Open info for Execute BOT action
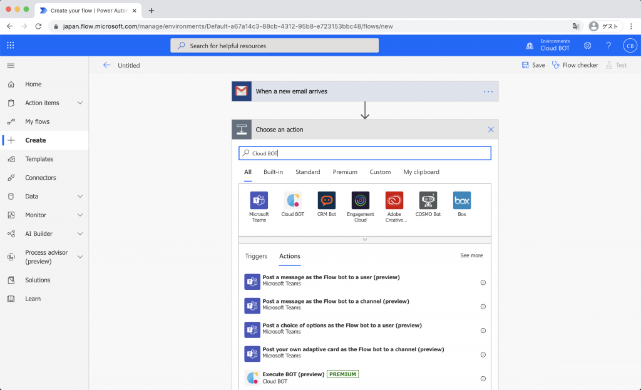 (x=483, y=379)
